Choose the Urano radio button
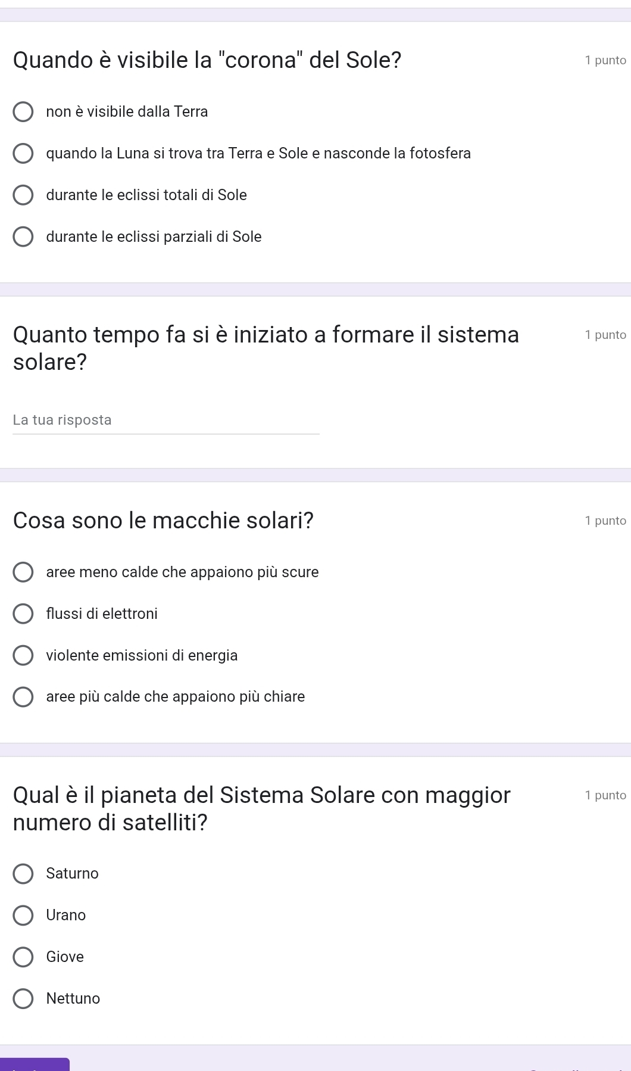This screenshot has height=1071, width=631. [x=23, y=916]
